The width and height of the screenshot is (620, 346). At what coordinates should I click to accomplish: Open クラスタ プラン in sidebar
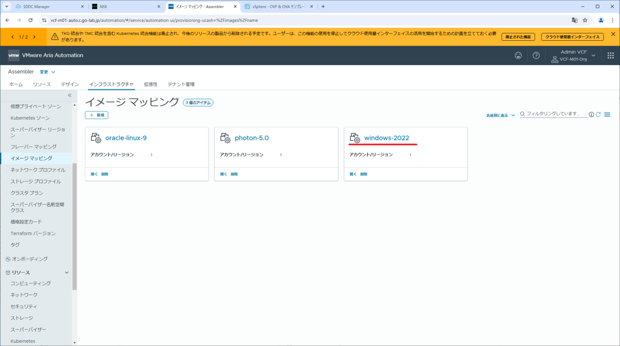tap(27, 193)
